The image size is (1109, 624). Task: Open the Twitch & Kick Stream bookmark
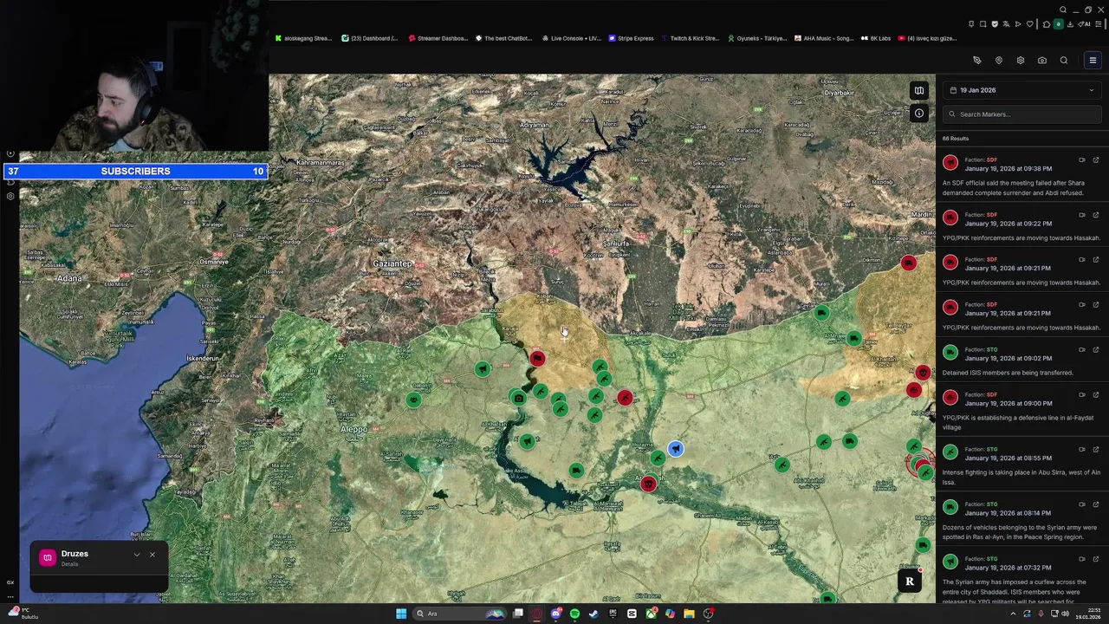691,38
